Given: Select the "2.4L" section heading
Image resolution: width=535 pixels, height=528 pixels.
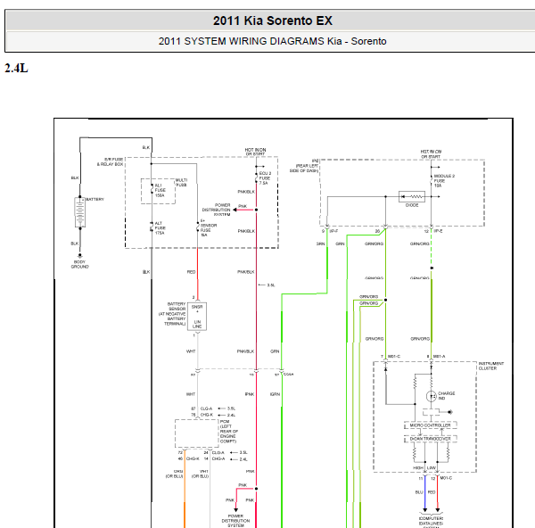Looking at the screenshot, I should coord(16,69).
